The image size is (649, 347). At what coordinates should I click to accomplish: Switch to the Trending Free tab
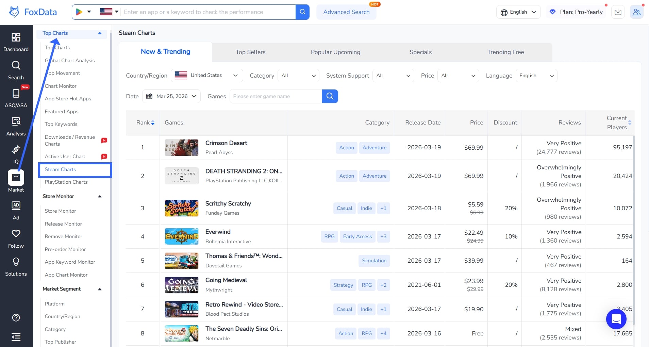(505, 52)
